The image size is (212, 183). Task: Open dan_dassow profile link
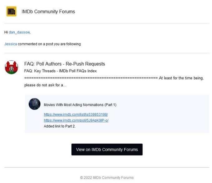coord(19,32)
